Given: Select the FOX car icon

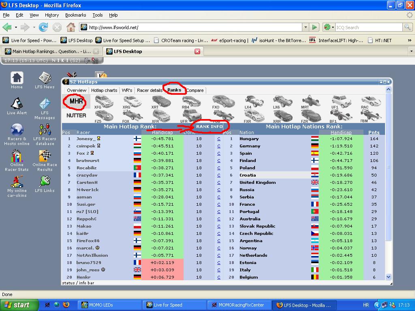Looking at the screenshot, I should [133, 116].
